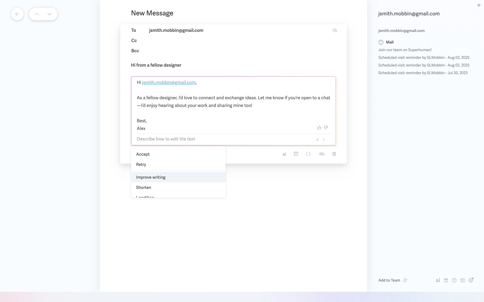Select Retry from the AI menu

141,165
